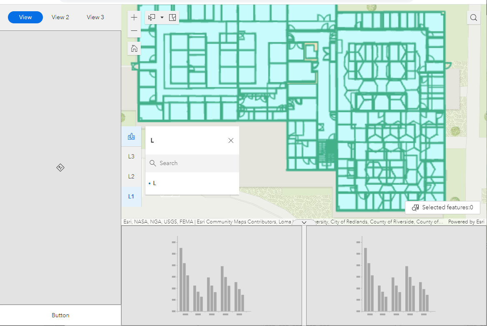
Task: Click inside the floor filter Search field
Action: tap(192, 163)
